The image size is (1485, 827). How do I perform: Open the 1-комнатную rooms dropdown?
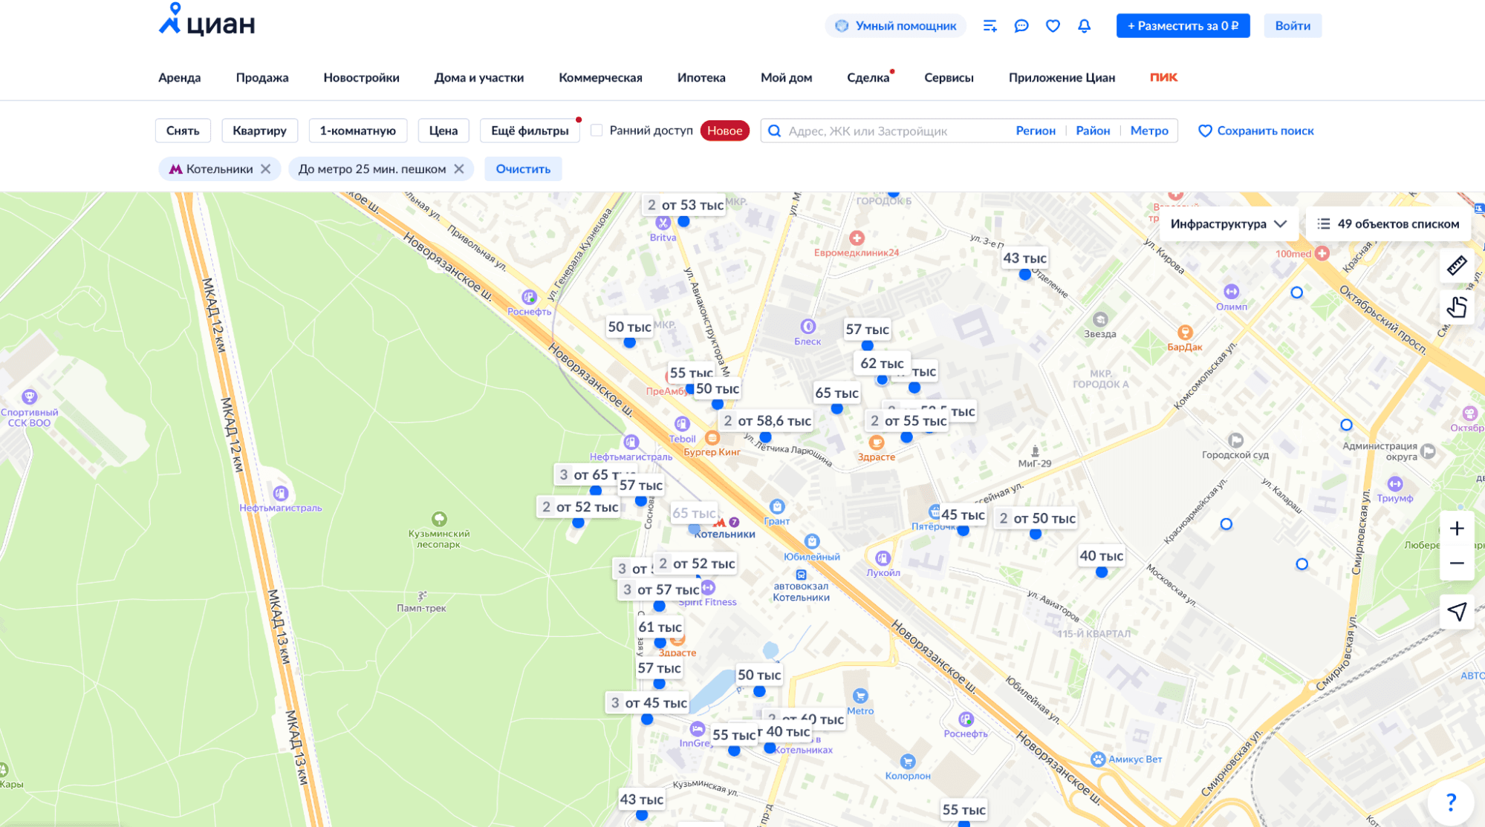[357, 131]
